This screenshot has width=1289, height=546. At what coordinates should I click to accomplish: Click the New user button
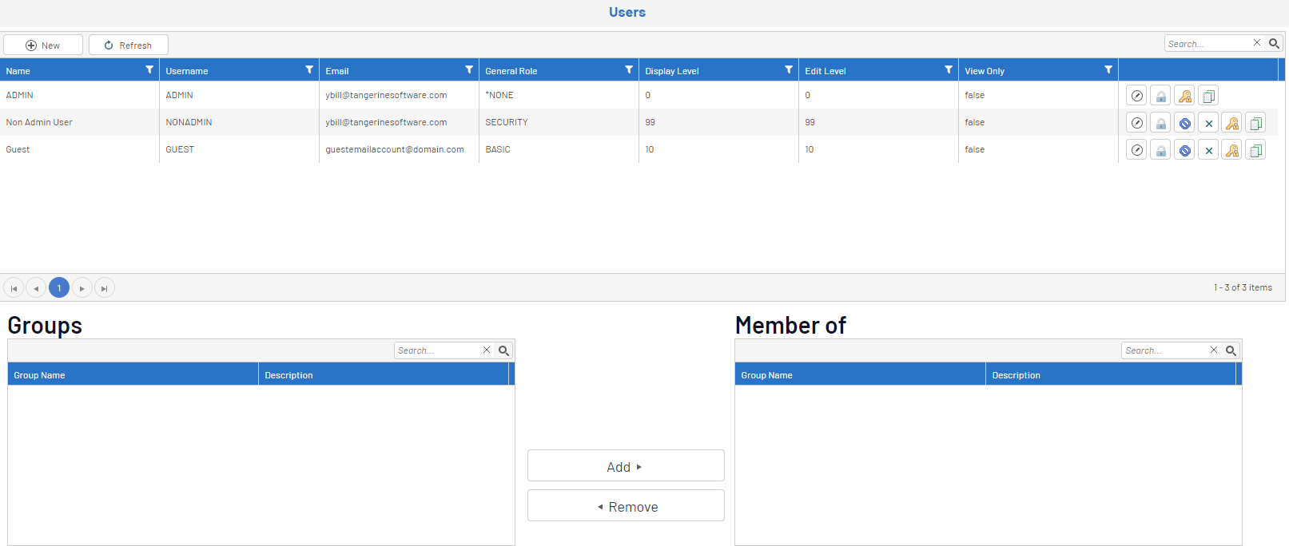pos(43,45)
